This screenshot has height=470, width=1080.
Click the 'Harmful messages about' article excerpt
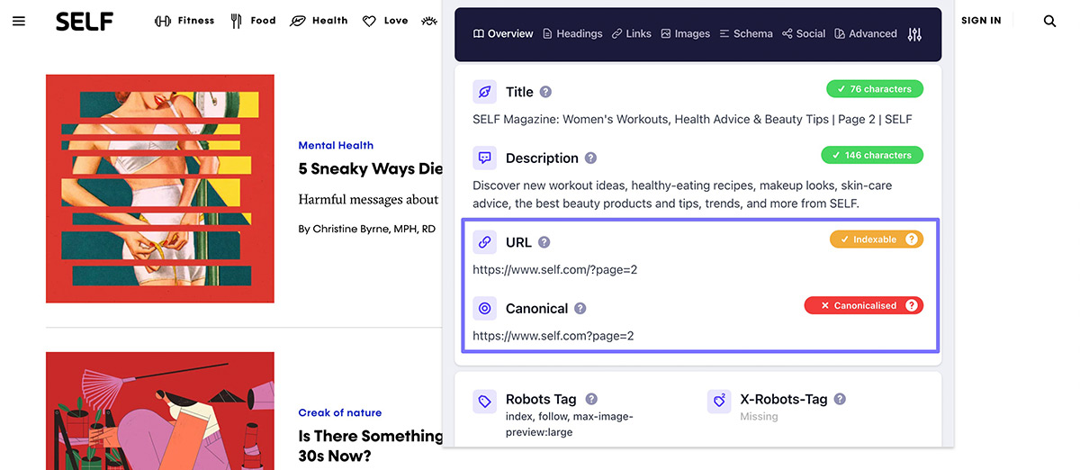369,199
